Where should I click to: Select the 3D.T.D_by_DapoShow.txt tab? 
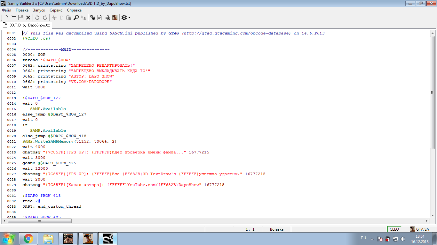tap(26, 25)
